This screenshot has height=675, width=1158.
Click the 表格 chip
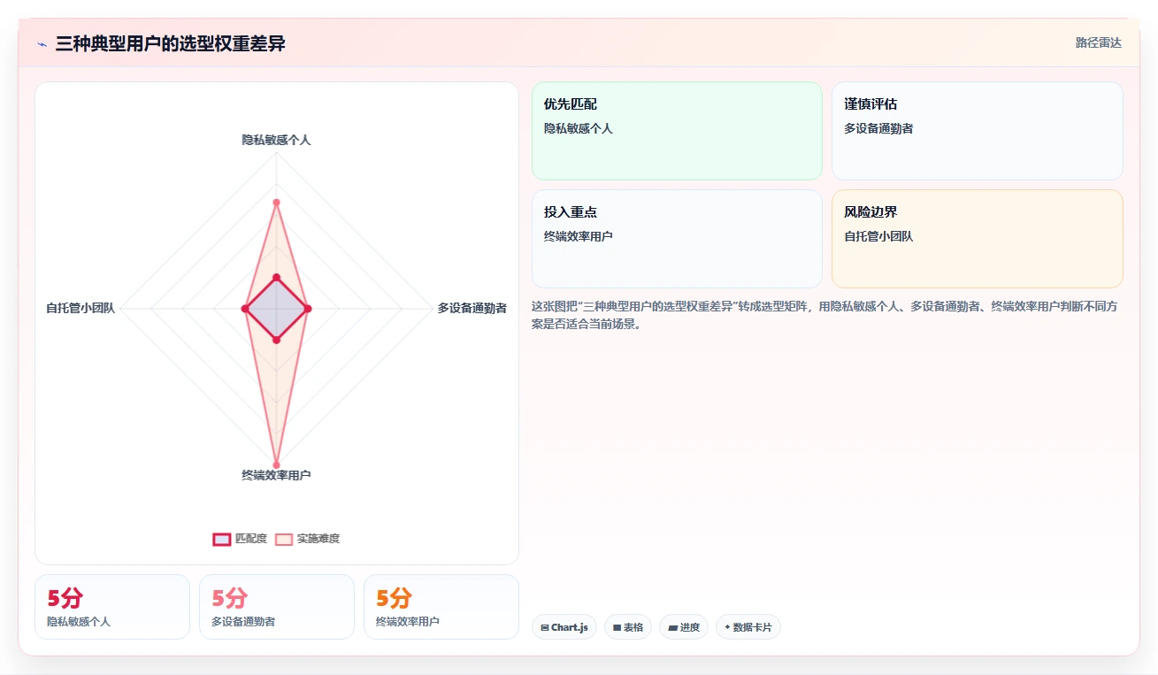628,627
